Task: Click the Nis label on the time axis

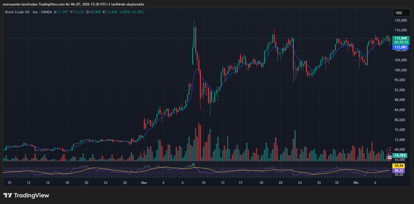Action: (x=356, y=183)
